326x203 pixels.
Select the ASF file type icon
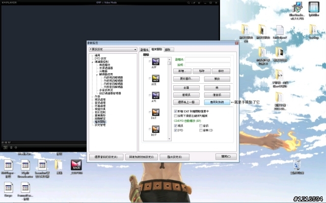coord(155,61)
